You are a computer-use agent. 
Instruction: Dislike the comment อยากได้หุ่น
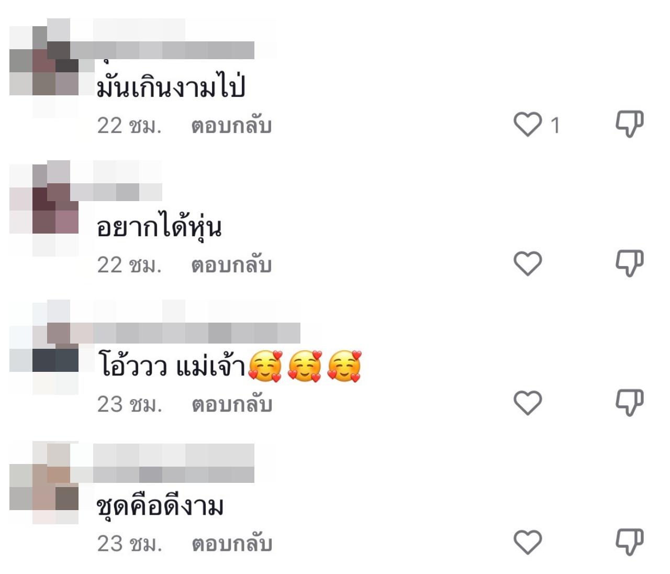point(629,263)
